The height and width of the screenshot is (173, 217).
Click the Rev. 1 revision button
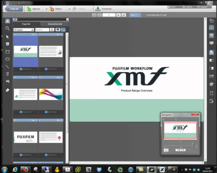pos(135,15)
